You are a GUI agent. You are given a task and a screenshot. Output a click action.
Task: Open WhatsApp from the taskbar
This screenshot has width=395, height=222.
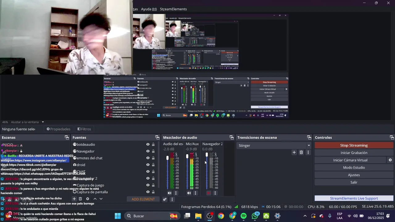coord(255,216)
